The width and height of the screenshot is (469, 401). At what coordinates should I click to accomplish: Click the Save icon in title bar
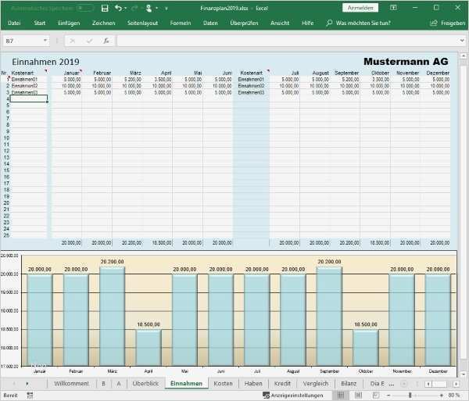coord(105,8)
